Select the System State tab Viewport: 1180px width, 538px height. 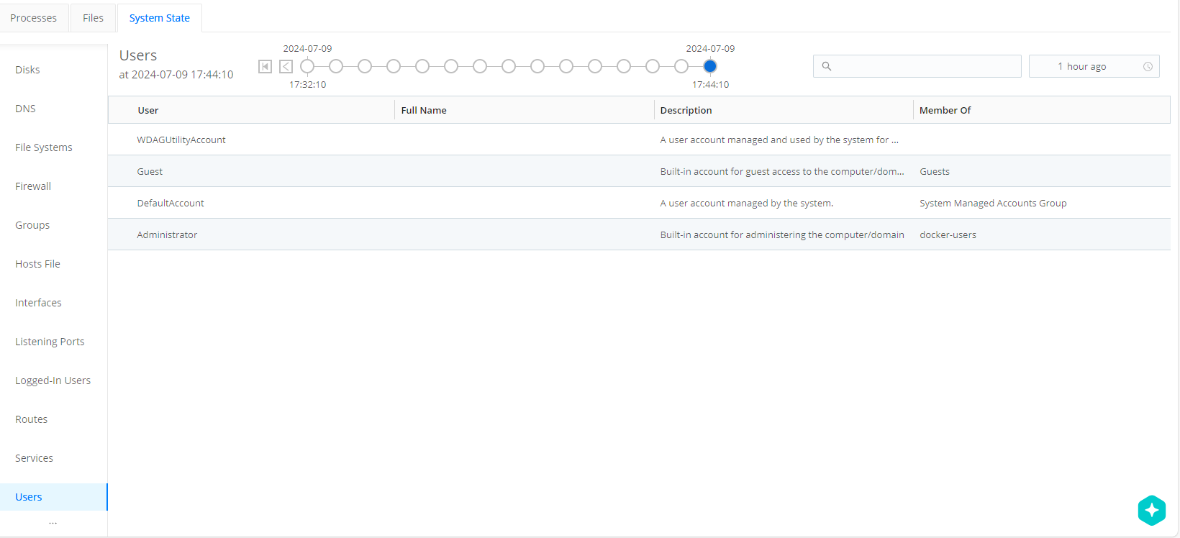coord(160,18)
